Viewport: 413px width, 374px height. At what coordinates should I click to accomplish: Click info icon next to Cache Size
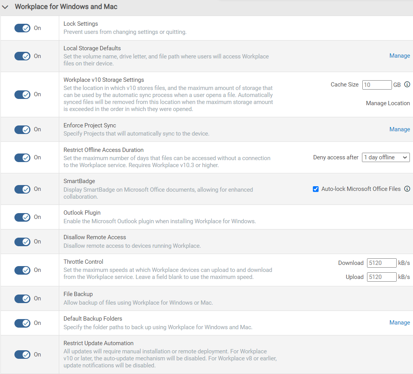[407, 85]
